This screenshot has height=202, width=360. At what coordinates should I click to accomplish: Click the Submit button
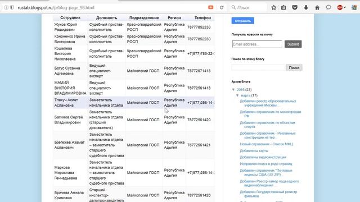tap(293, 44)
